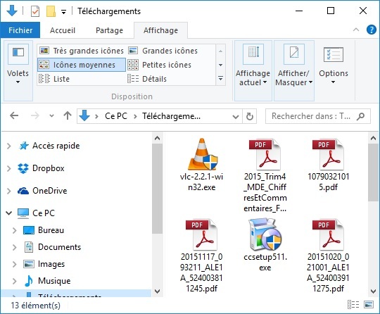
Task: Choose the Détails view layout
Action: [147, 79]
